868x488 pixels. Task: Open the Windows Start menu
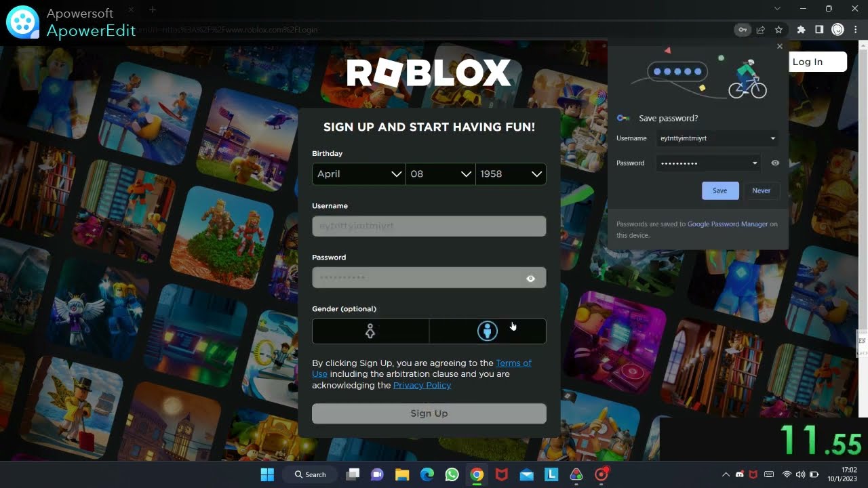267,474
